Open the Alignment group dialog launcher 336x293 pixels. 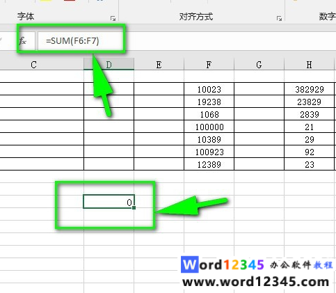click(279, 18)
